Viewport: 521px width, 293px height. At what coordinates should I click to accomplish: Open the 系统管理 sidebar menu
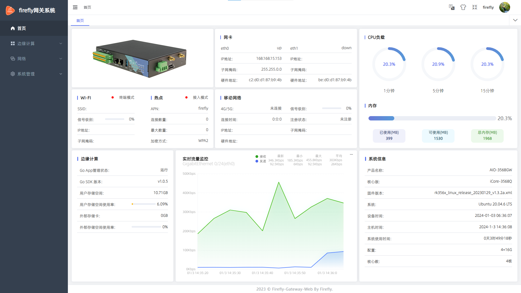click(34, 74)
